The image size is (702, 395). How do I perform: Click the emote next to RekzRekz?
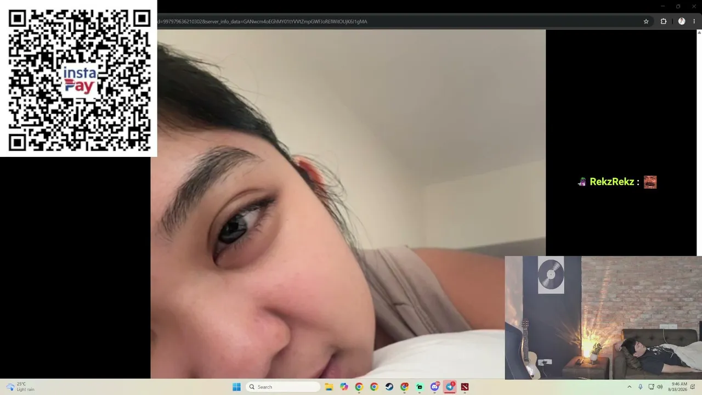pyautogui.click(x=650, y=182)
